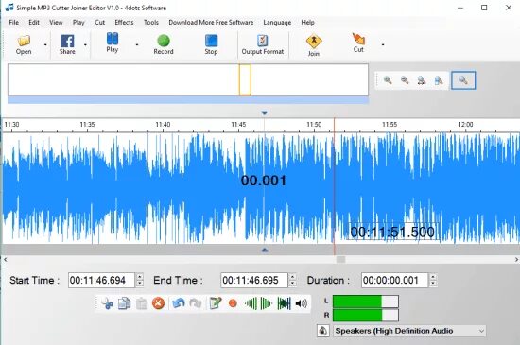Click the right scroll arrow under waveform
Image resolution: width=520 pixels, height=345 pixels.
point(516,259)
